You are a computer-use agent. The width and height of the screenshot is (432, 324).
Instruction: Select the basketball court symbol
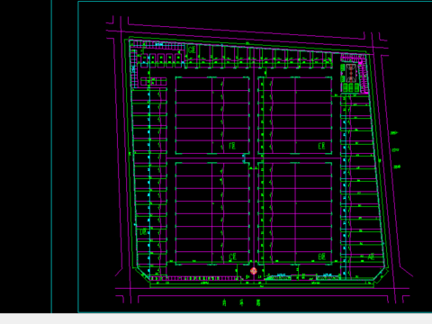[351, 73]
